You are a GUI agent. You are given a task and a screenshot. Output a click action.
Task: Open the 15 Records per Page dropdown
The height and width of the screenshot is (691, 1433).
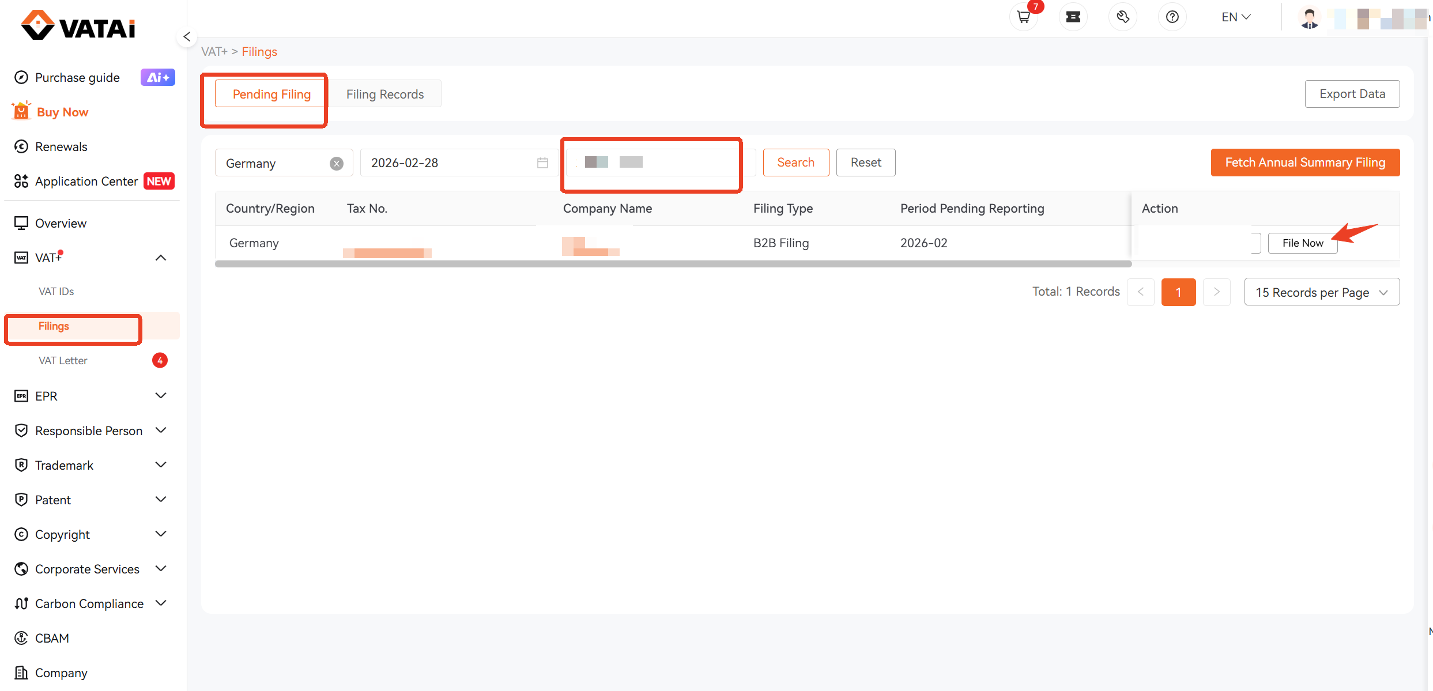click(1322, 292)
